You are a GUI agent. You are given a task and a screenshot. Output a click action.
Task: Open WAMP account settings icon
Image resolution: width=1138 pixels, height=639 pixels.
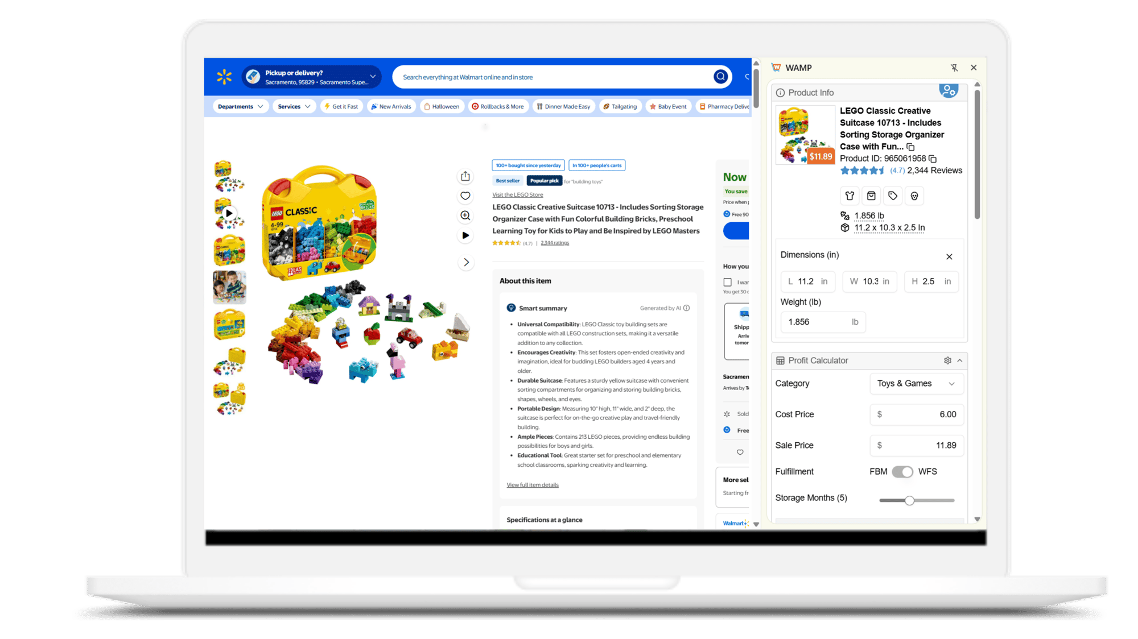949,90
